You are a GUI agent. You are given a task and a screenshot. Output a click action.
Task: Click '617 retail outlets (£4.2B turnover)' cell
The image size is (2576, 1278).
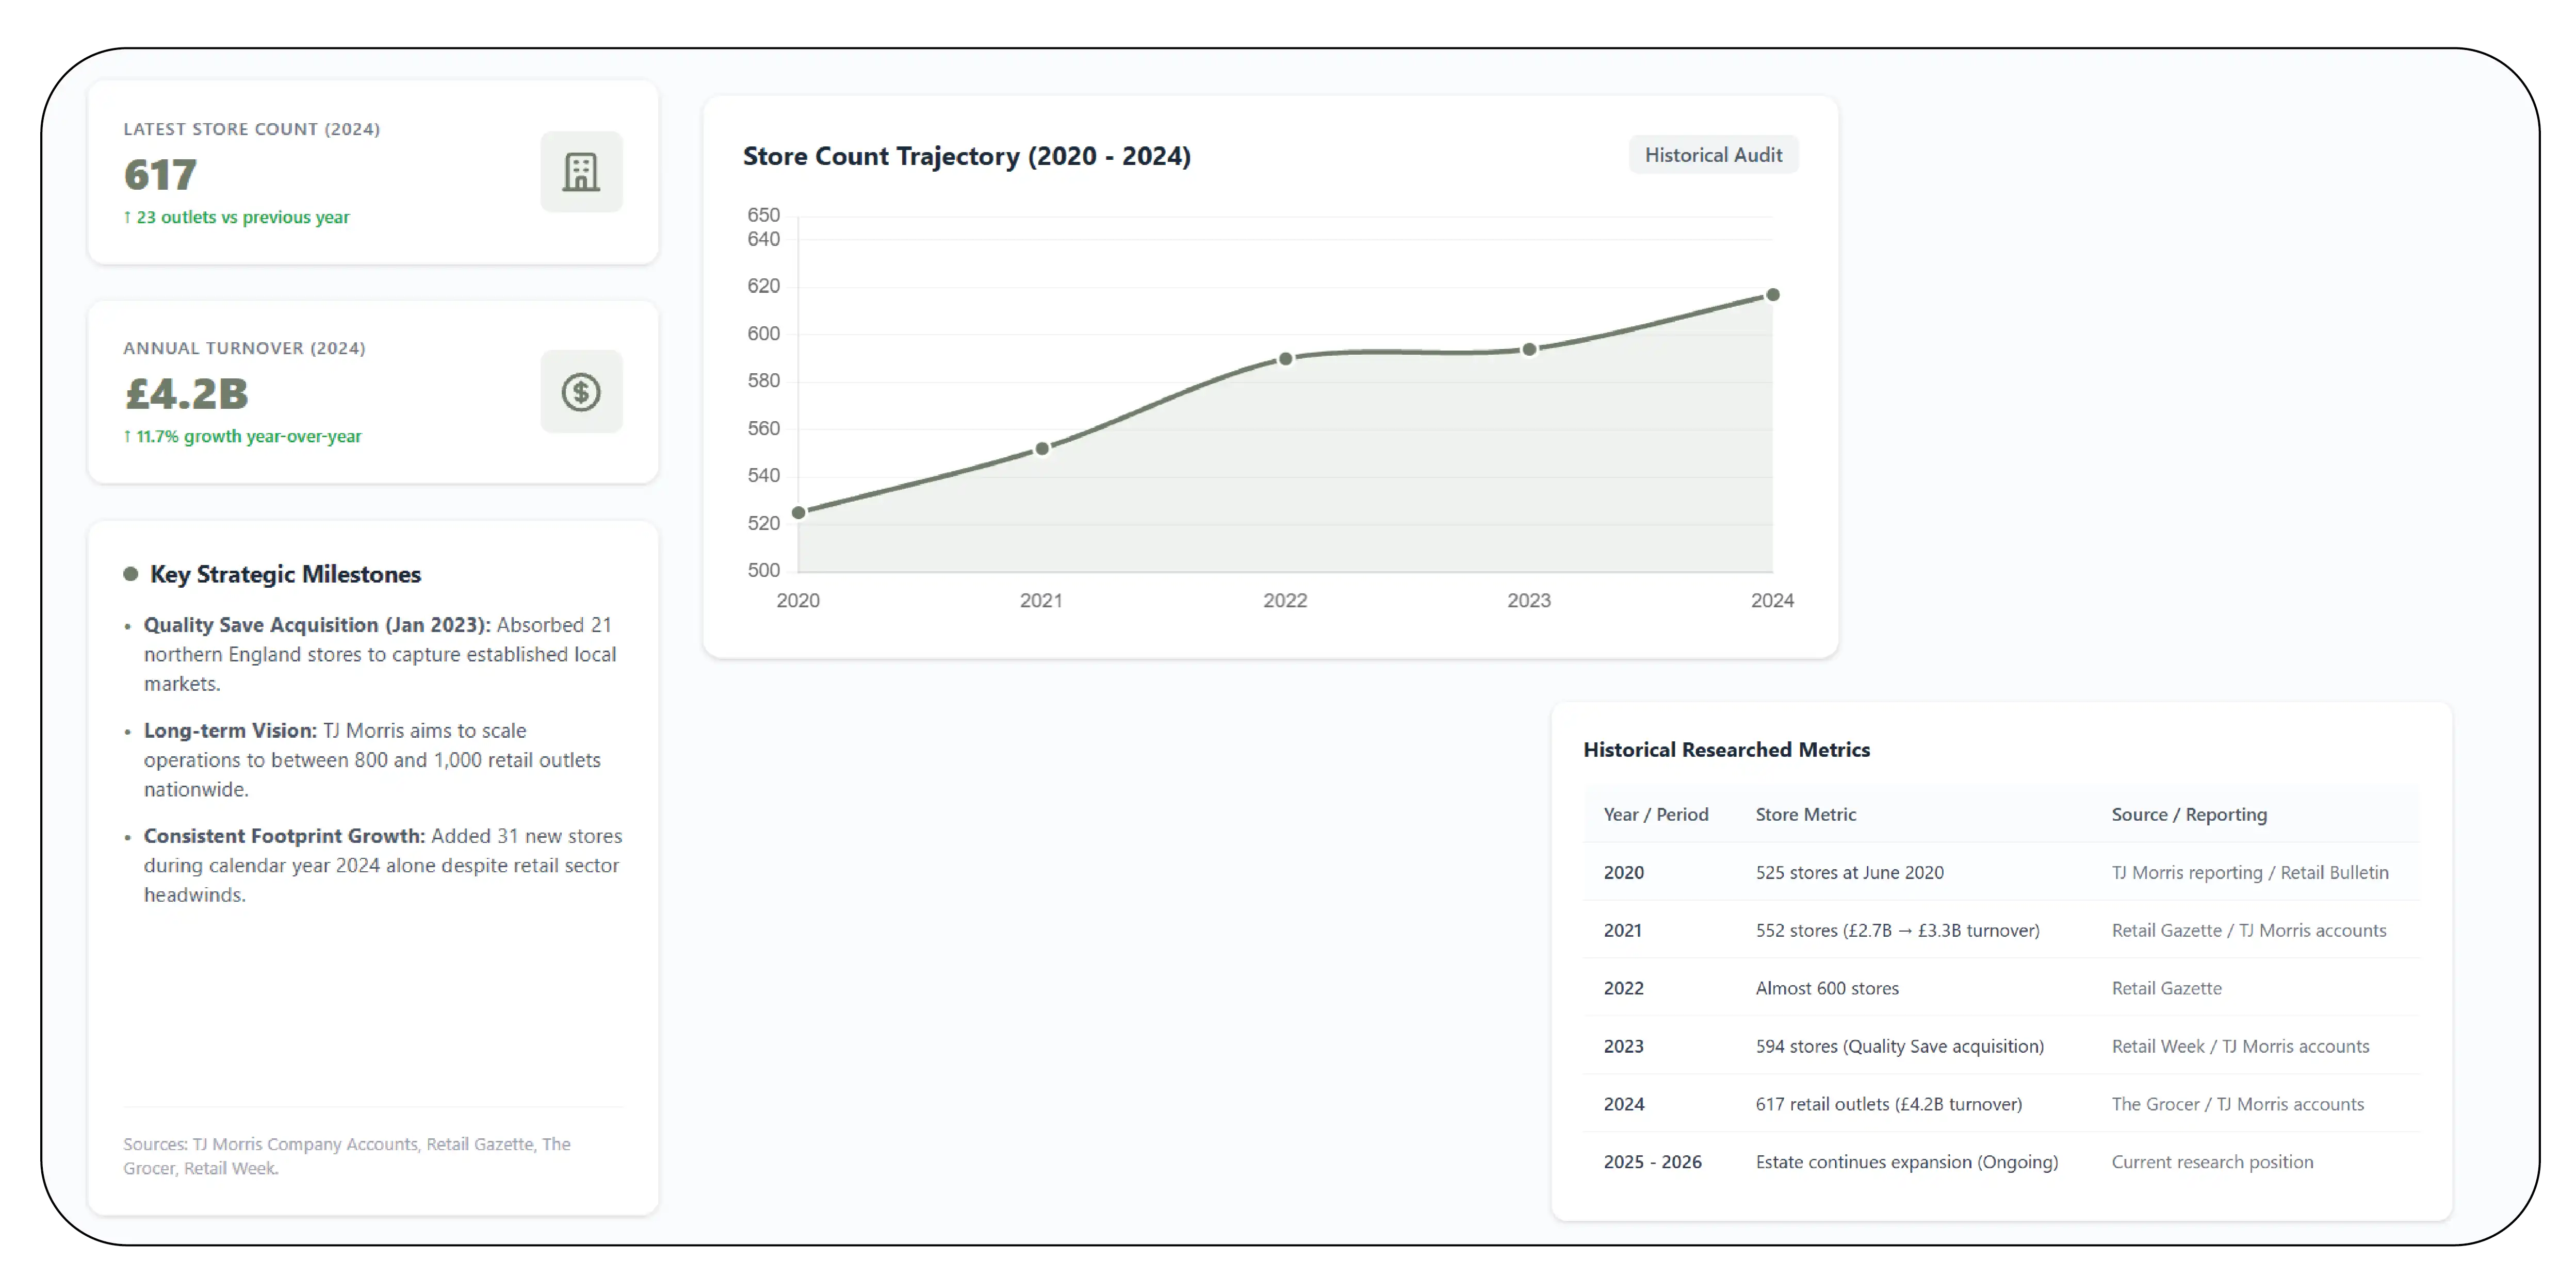[1888, 1104]
